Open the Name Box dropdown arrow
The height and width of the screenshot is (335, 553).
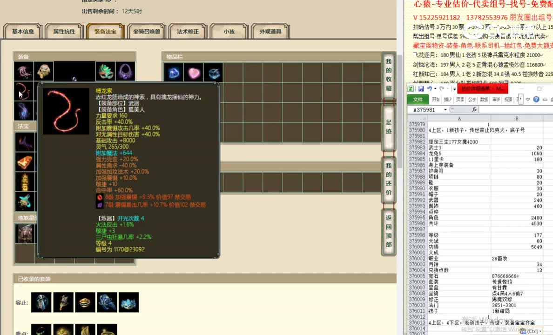pos(445,109)
